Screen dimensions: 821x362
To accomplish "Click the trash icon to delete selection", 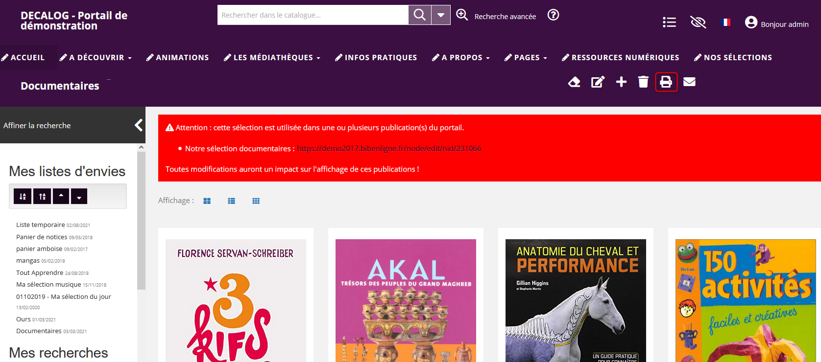I will coord(643,82).
